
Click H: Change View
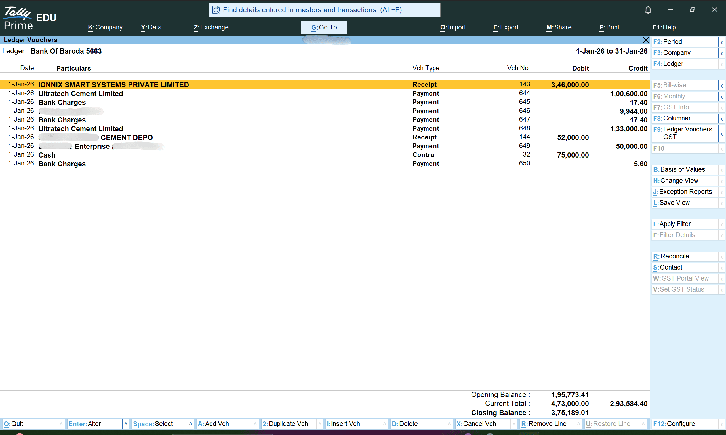685,181
